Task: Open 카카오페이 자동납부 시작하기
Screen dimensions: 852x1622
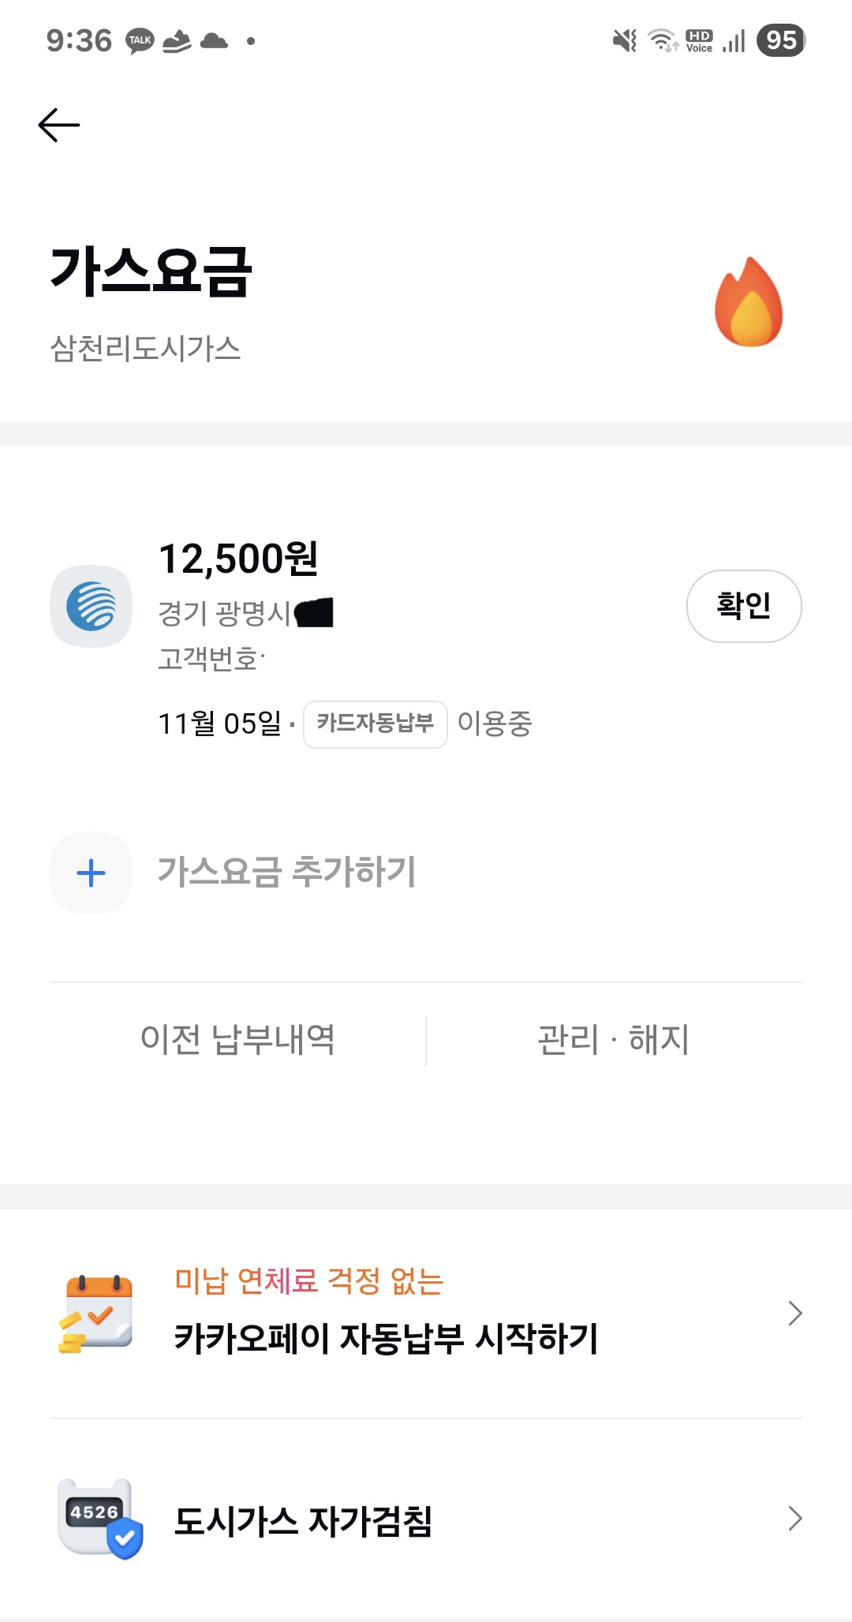Action: click(386, 1338)
